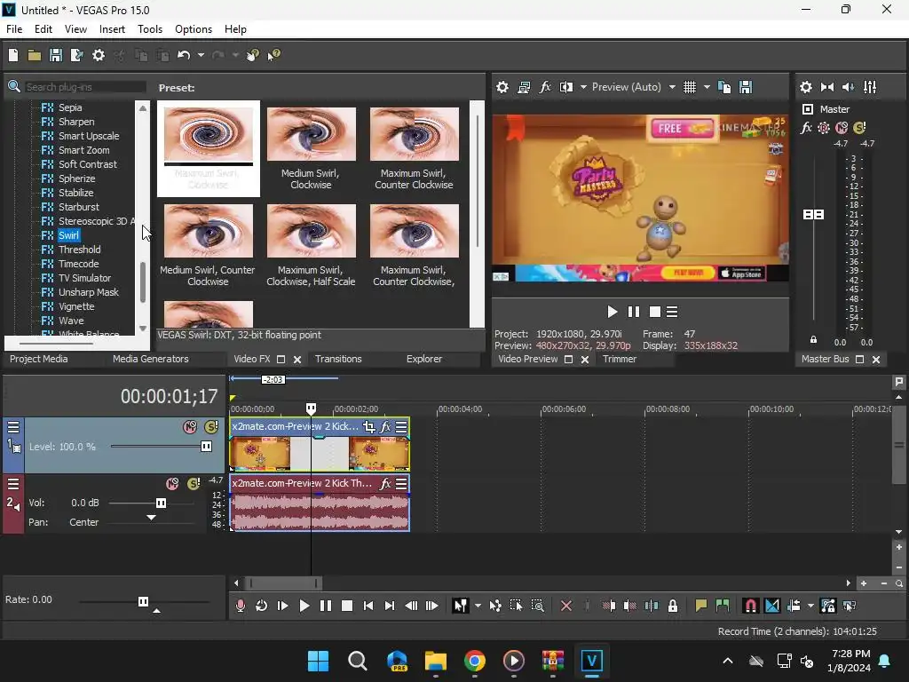Click Record button in timeline transport
909x682 pixels.
[240, 606]
